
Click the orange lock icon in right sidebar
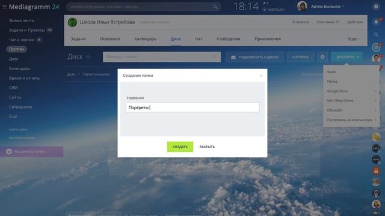pyautogui.click(x=376, y=170)
